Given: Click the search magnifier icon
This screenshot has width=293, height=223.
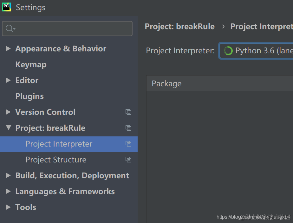Looking at the screenshot, I should coord(10,29).
